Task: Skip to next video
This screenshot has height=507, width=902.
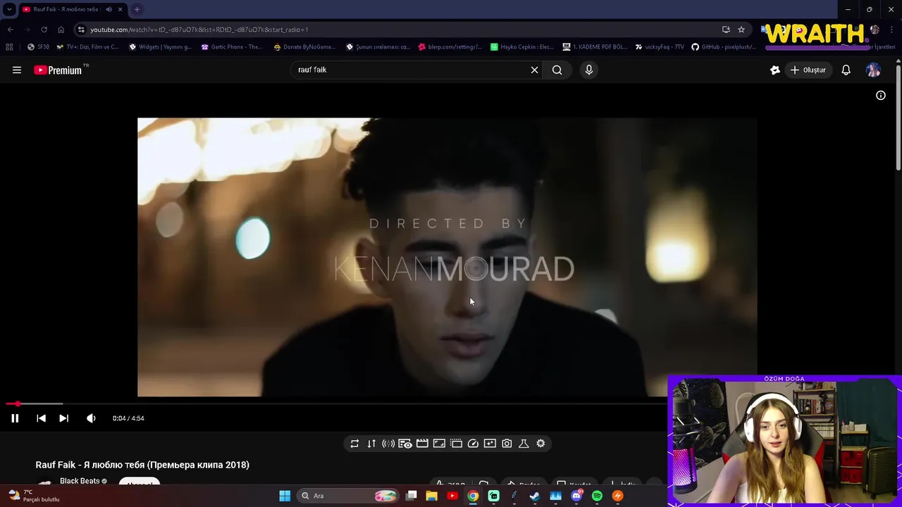Action: 63,418
